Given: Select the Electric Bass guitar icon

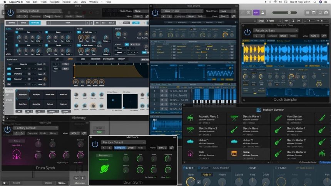Looking at the screenshot, I should click(234, 130).
